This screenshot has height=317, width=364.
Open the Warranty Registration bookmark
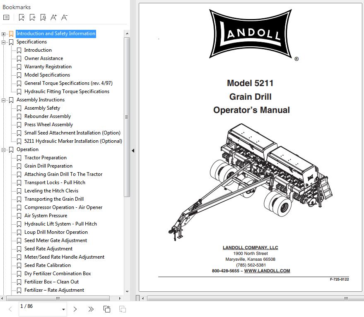coord(48,67)
